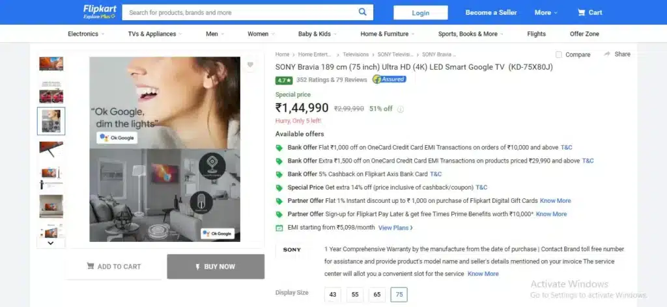Click the Share arrow icon
The height and width of the screenshot is (307, 667).
(x=607, y=54)
